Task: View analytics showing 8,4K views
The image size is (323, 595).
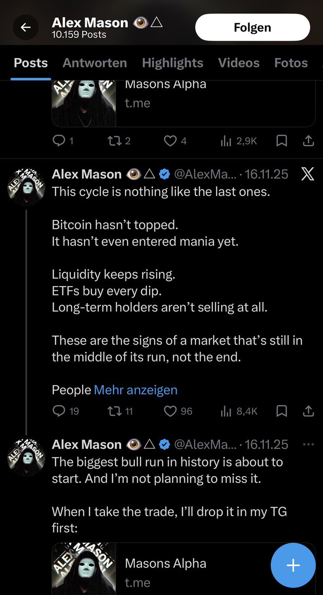Action: (x=239, y=411)
